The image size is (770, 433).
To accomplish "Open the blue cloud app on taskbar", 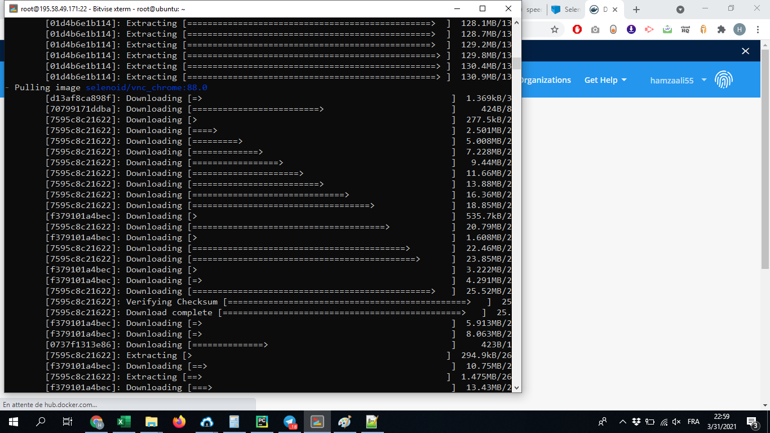I will (207, 422).
